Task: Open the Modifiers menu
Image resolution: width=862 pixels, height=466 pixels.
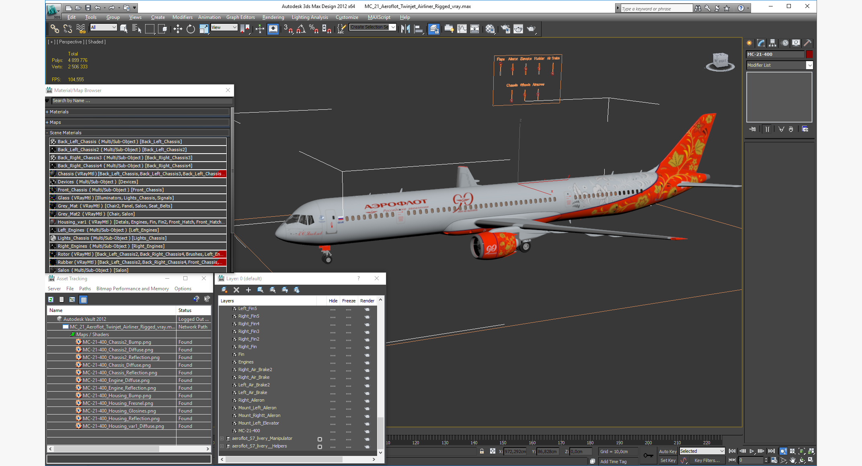Action: [x=182, y=17]
